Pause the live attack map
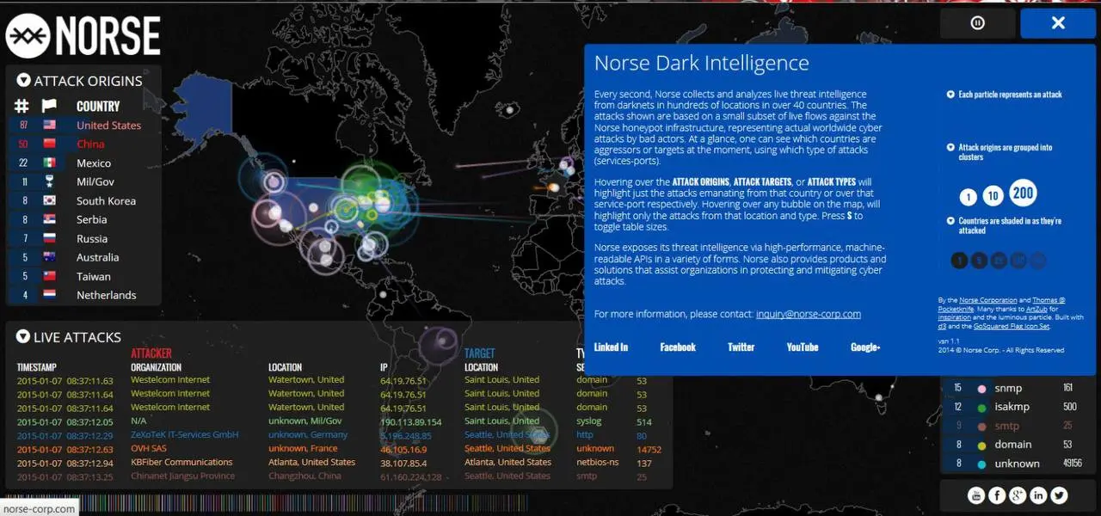Image resolution: width=1101 pixels, height=516 pixels. tap(977, 23)
